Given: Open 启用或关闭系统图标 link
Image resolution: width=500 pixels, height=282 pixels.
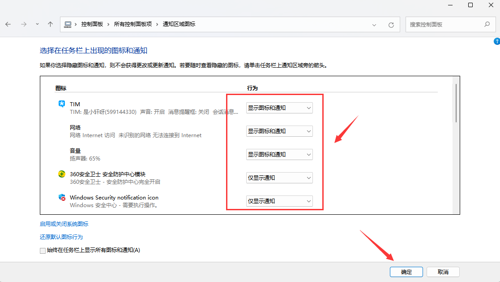Looking at the screenshot, I should (64, 224).
